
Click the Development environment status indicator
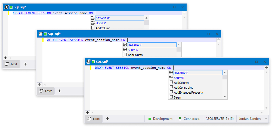coord(160,119)
